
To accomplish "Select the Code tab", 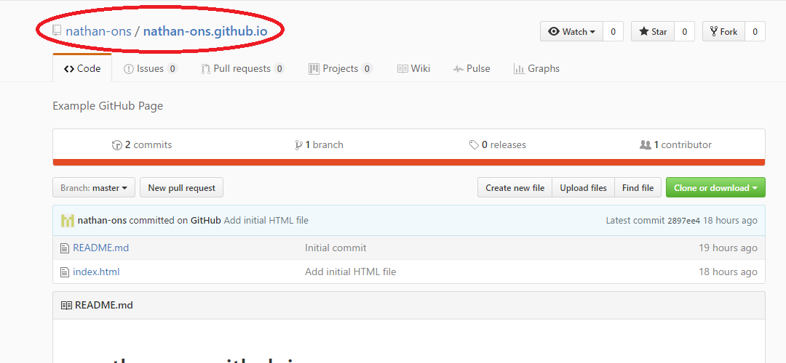I will coord(82,68).
